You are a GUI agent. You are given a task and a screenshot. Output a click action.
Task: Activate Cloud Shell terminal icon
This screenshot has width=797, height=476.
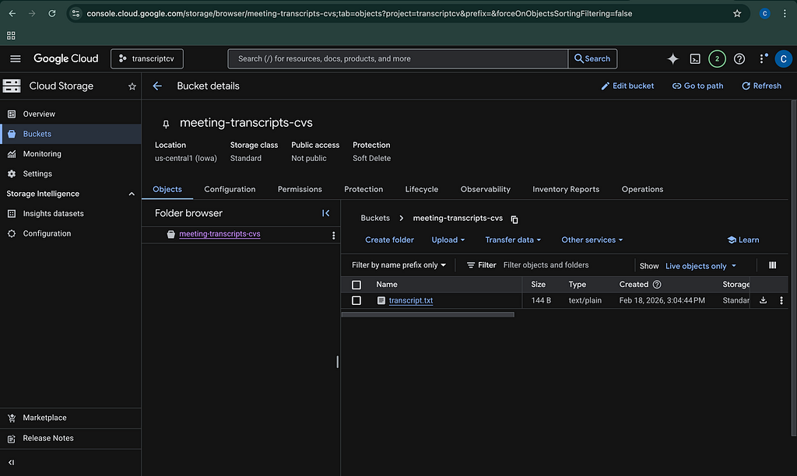(x=695, y=59)
